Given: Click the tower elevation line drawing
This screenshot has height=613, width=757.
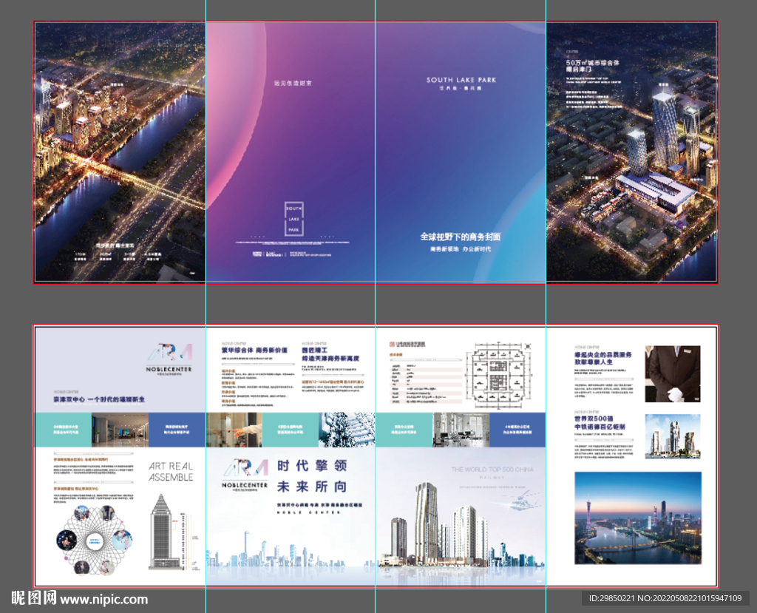Looking at the screenshot, I should 166,531.
